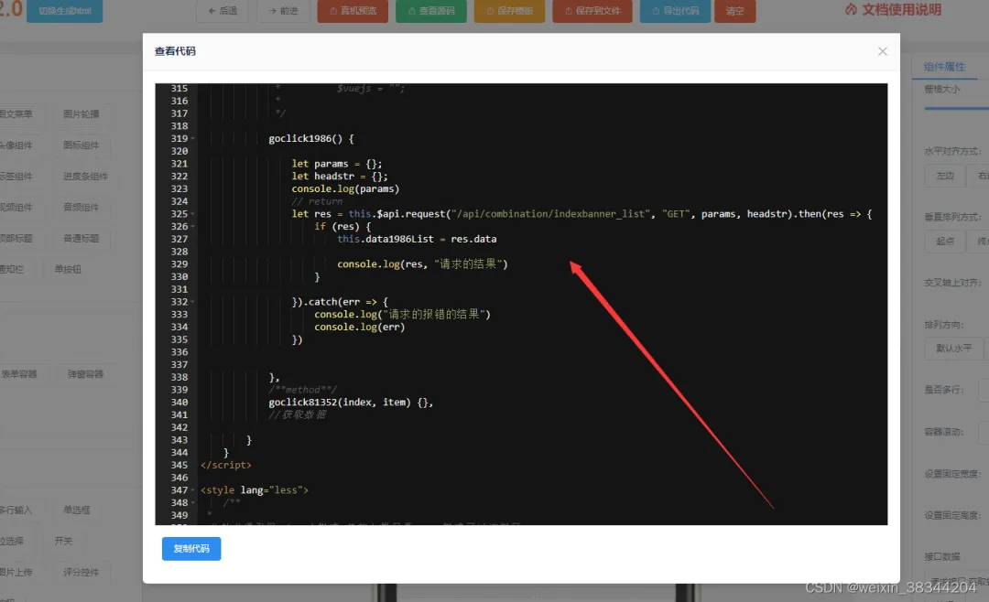The image size is (989, 602).
Task: Click the red 真机预览 preview button
Action: point(353,11)
